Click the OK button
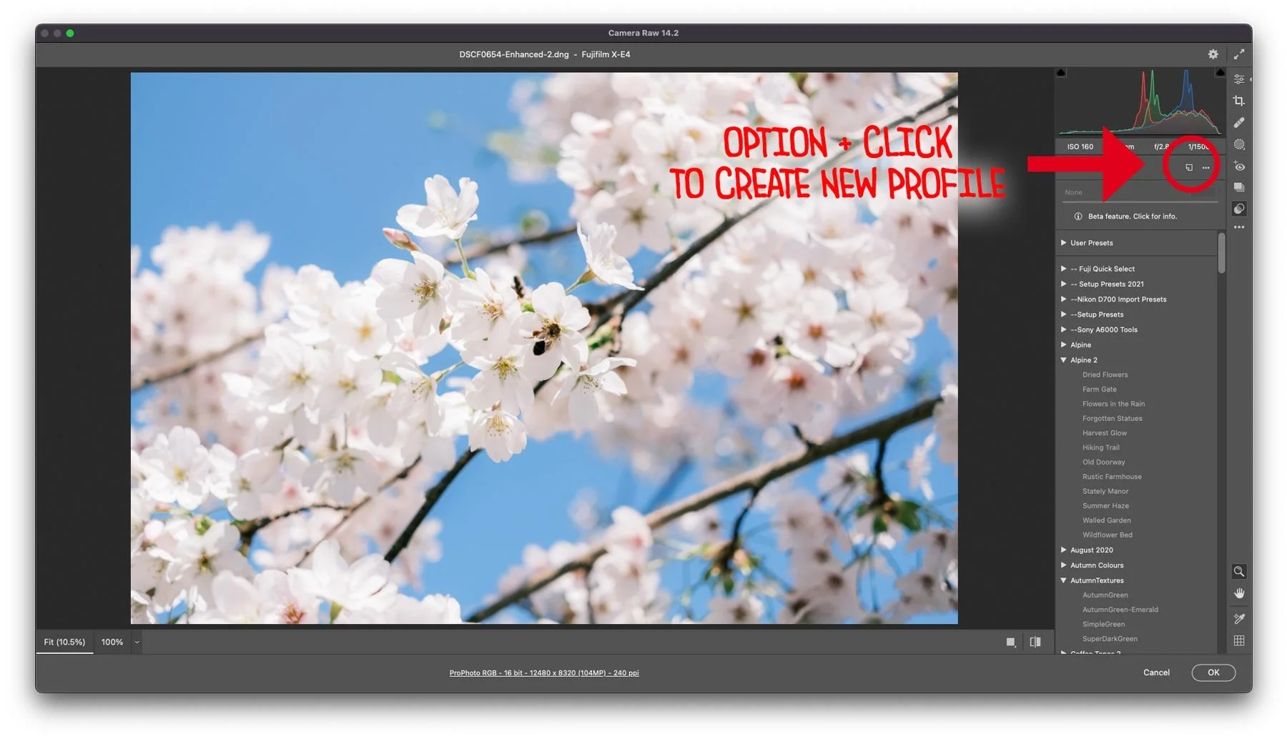Image resolution: width=1287 pixels, height=739 pixels. (1213, 673)
